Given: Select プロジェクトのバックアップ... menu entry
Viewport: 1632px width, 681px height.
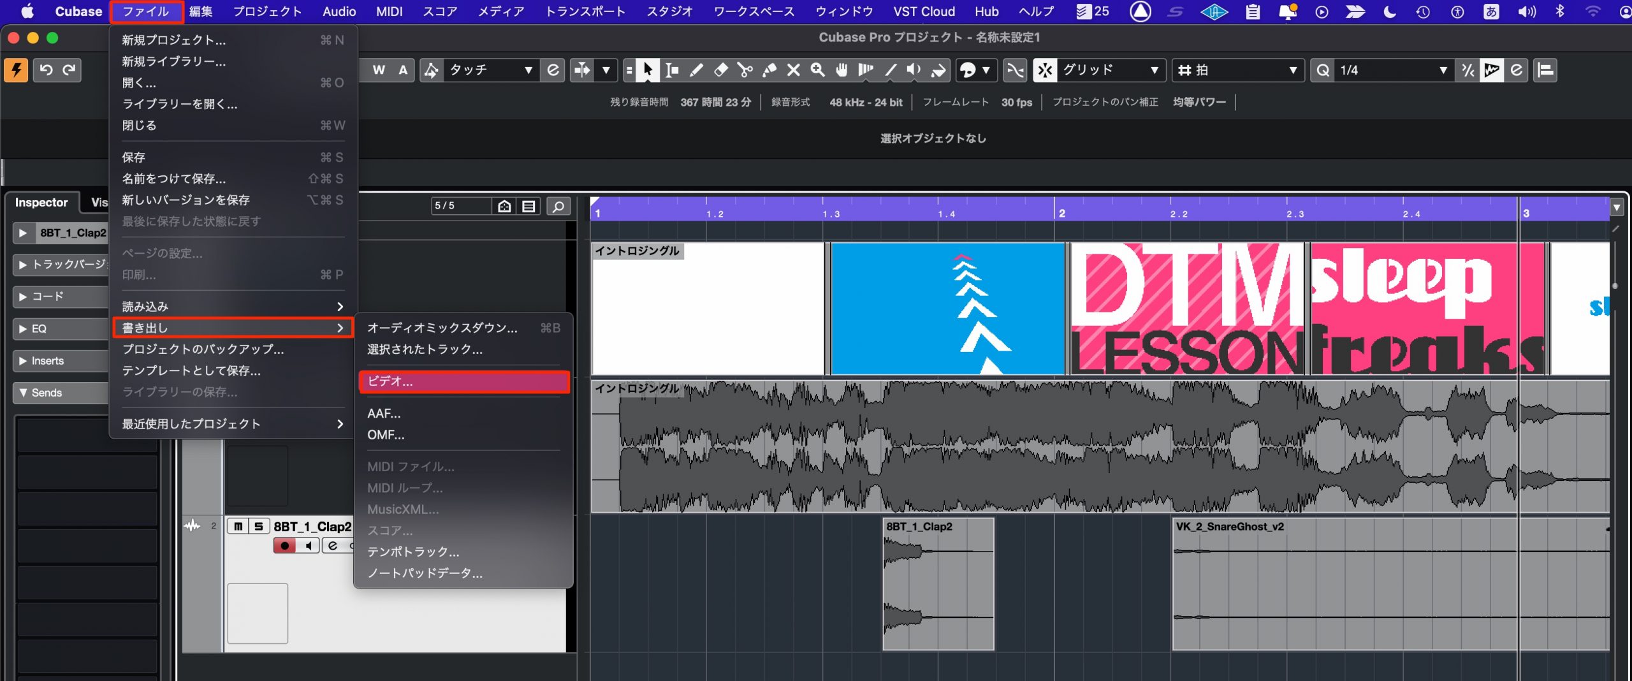Looking at the screenshot, I should pyautogui.click(x=233, y=349).
